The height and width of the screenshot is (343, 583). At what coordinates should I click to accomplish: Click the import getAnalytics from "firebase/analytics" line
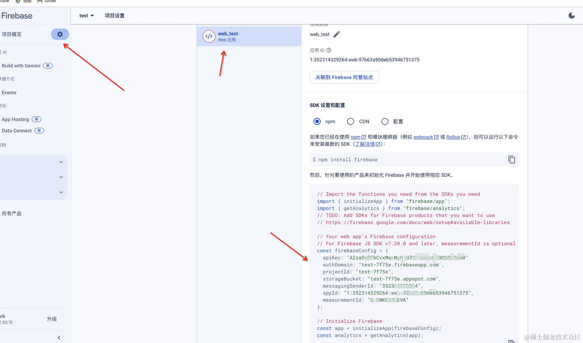click(391, 208)
